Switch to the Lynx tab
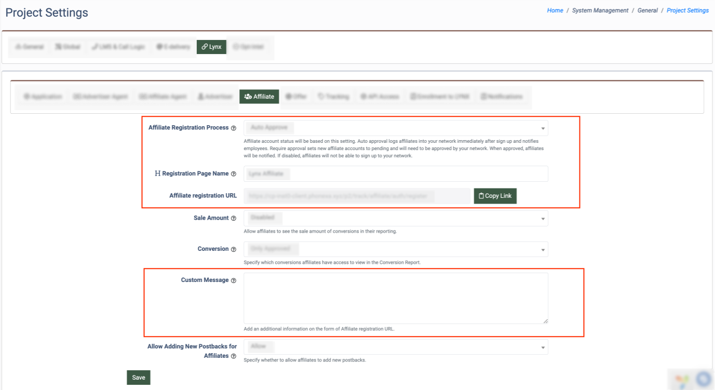 (x=211, y=47)
